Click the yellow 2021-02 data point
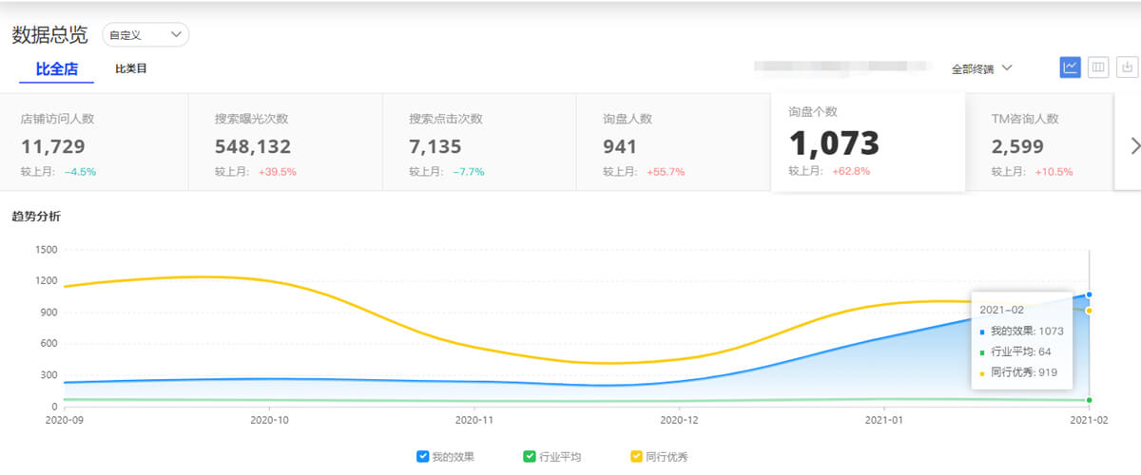This screenshot has width=1141, height=475. coord(1089,311)
